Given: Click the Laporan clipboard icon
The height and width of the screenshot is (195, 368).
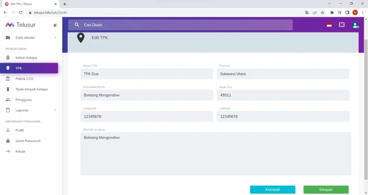Looking at the screenshot, I should tap(8, 110).
